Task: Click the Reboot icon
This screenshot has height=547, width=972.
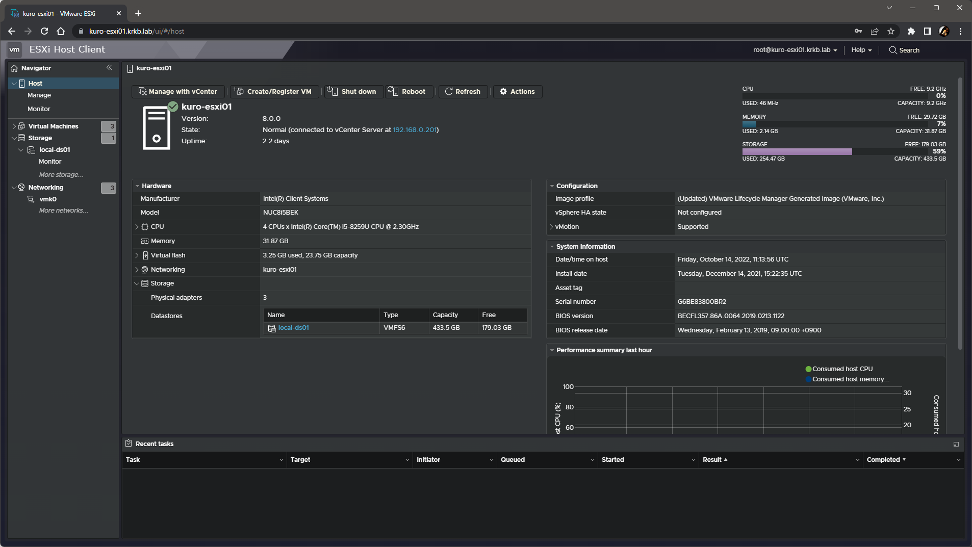Action: pos(393,91)
